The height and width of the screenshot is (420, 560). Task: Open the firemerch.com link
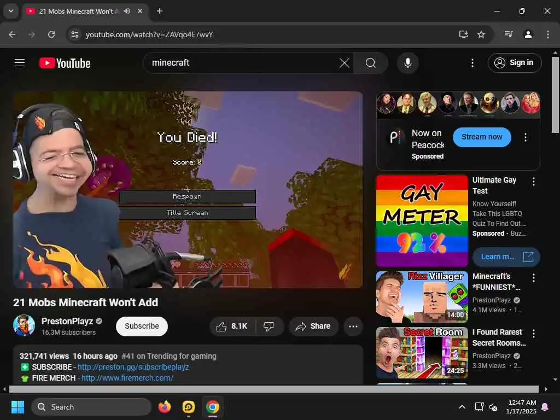(127, 378)
